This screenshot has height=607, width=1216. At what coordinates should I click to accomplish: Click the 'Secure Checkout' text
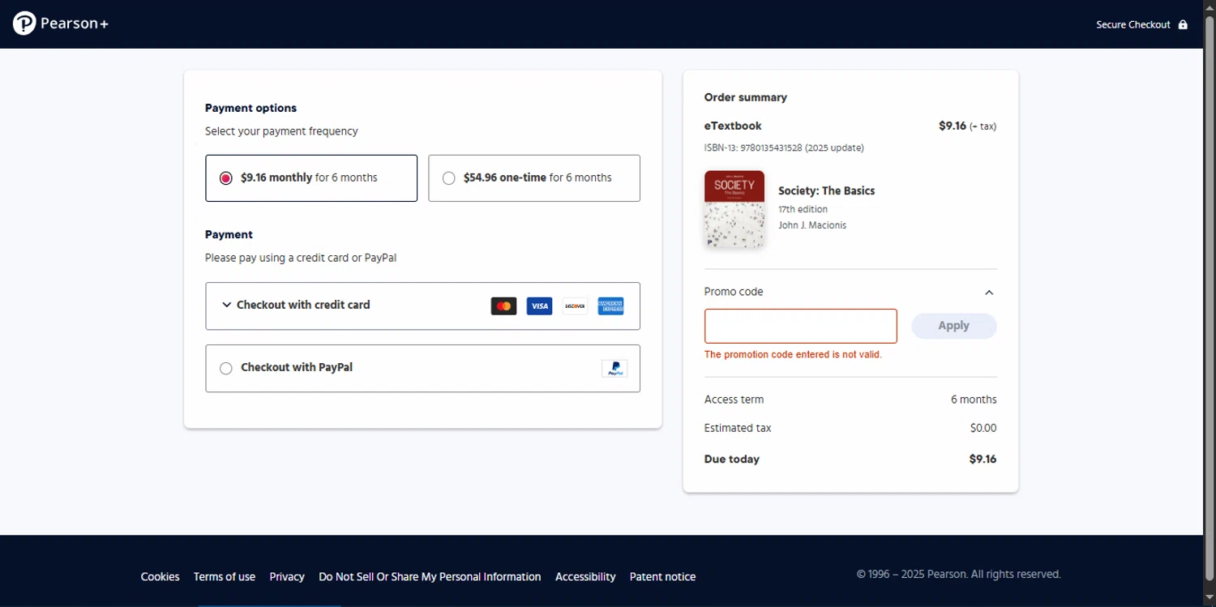coord(1133,25)
